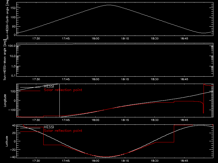Click the 18:00 time label under Latitude plot
218x163 pixels.
click(95, 161)
